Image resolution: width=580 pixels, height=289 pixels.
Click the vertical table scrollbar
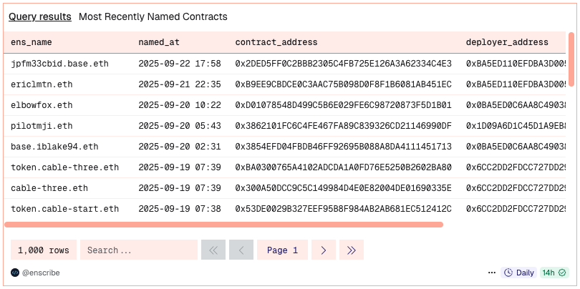(x=571, y=59)
